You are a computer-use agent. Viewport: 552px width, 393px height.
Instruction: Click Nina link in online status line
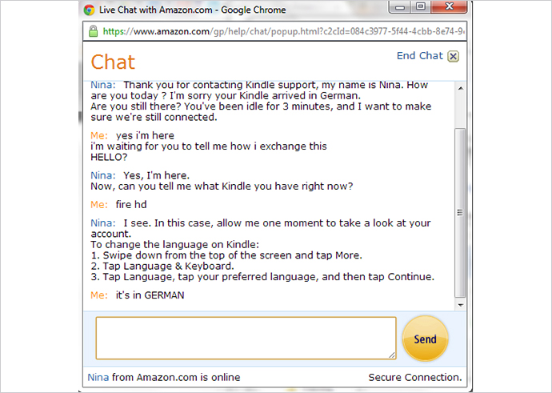click(x=98, y=378)
